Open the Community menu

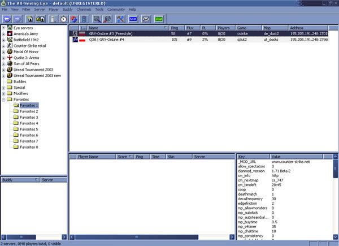[x=116, y=10]
